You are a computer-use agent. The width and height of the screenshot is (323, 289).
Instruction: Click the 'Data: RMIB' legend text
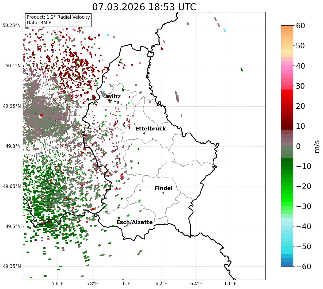pyautogui.click(x=39, y=23)
